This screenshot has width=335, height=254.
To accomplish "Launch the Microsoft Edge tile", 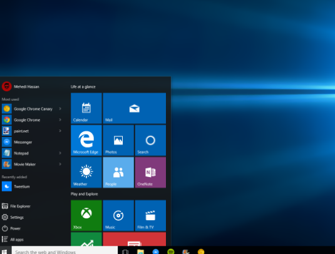I will click(x=86, y=140).
